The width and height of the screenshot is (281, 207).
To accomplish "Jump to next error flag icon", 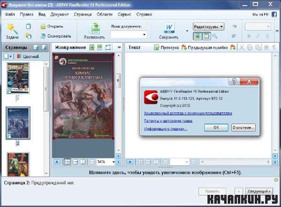I will coord(233,47).
